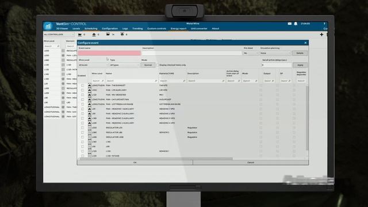Close the Configure event dialog

click(x=305, y=43)
